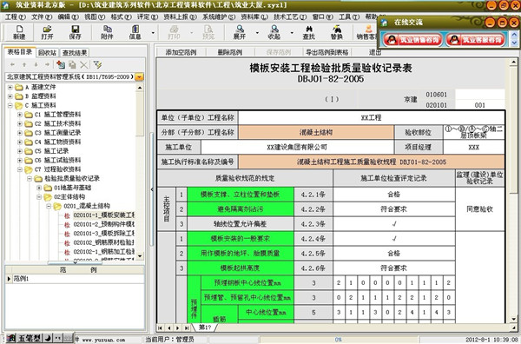Expand the A 基建文件 tree node

(x=10, y=88)
